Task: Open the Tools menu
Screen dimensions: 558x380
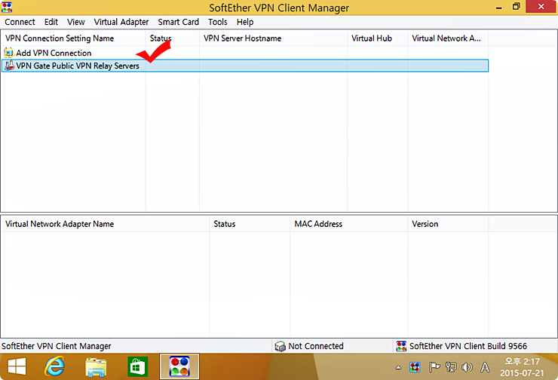Action: tap(217, 22)
